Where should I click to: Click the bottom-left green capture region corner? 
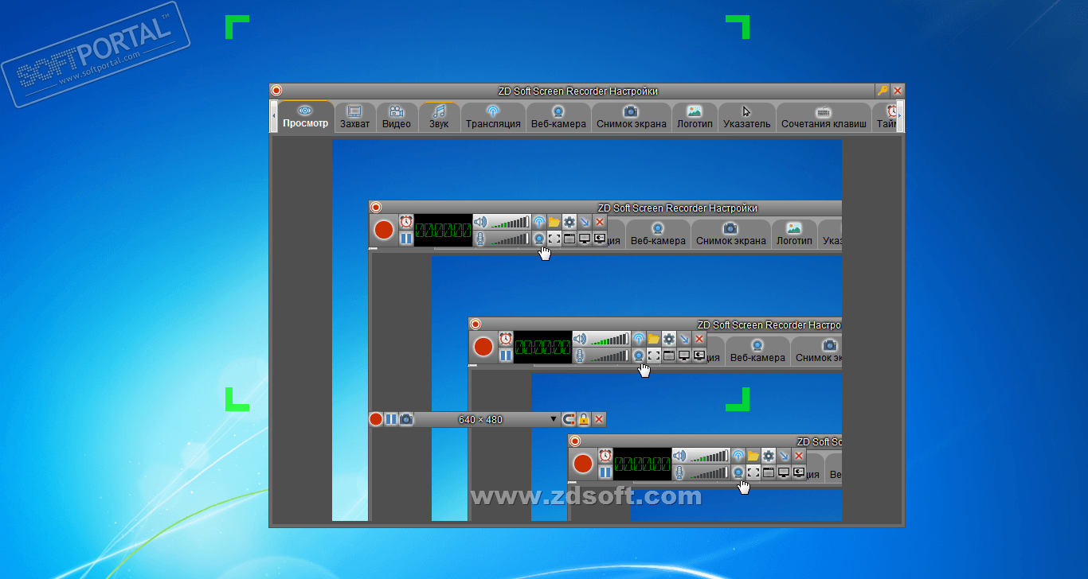point(236,401)
